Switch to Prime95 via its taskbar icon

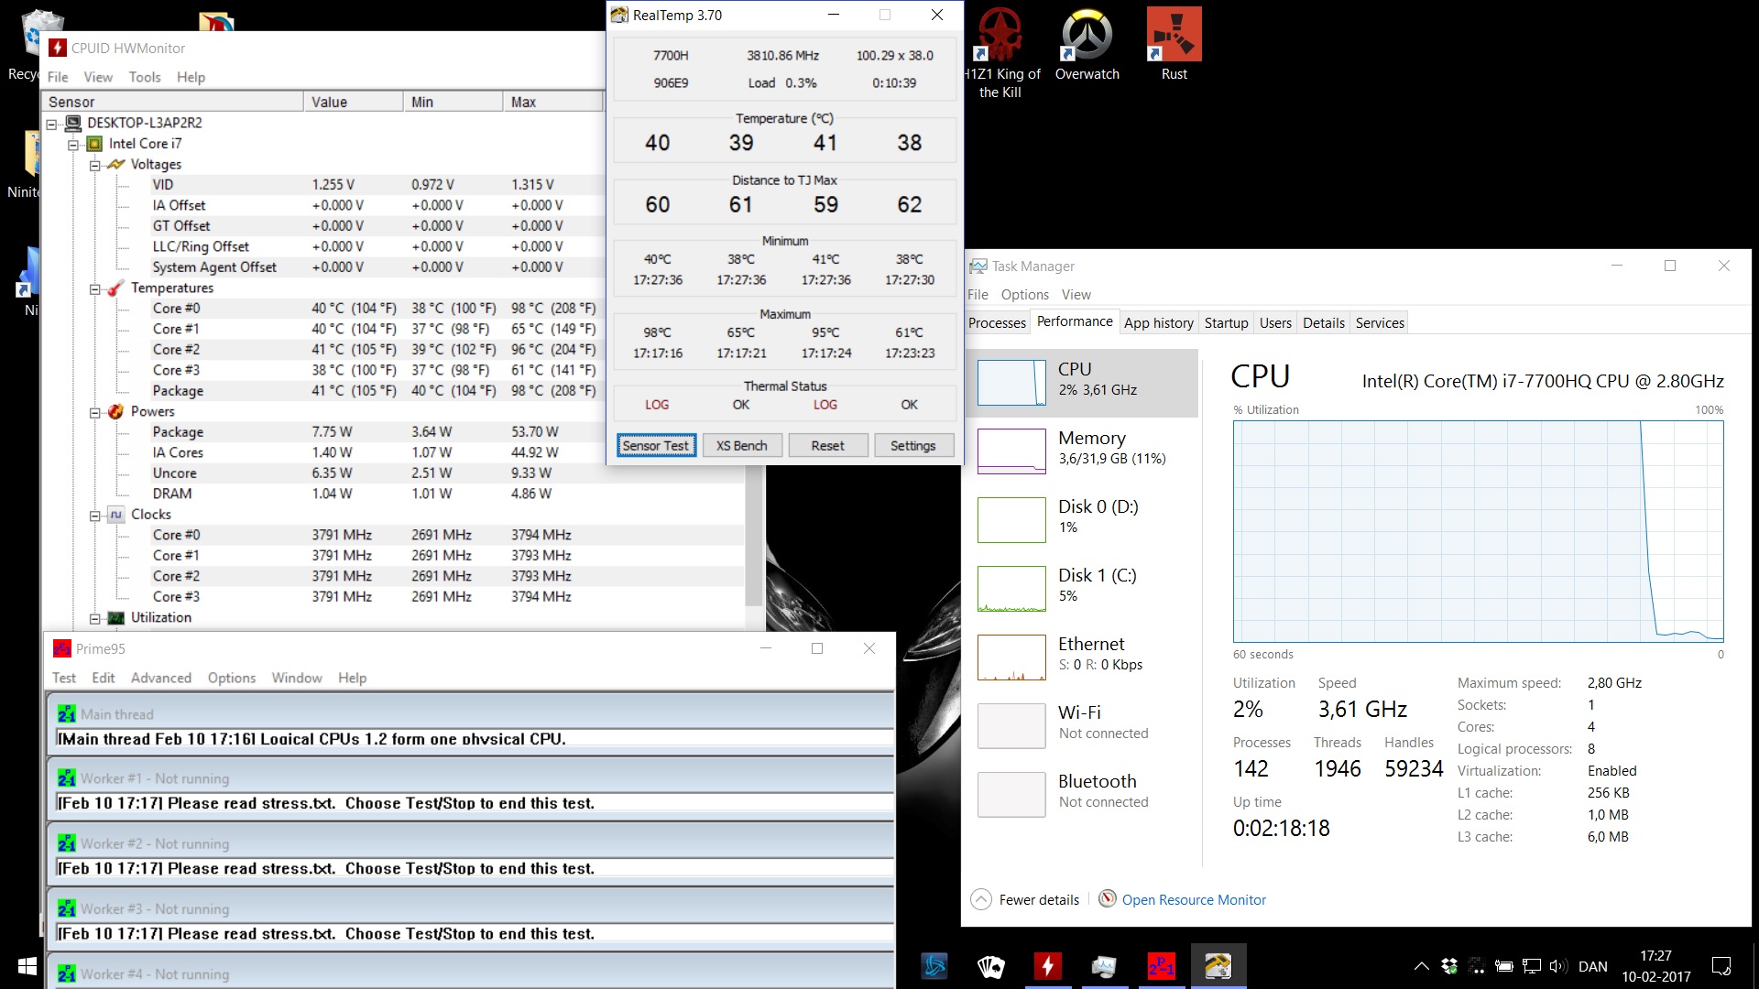tap(1162, 966)
